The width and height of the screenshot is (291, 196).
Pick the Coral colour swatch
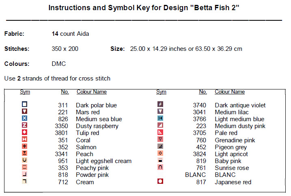pos(25,139)
